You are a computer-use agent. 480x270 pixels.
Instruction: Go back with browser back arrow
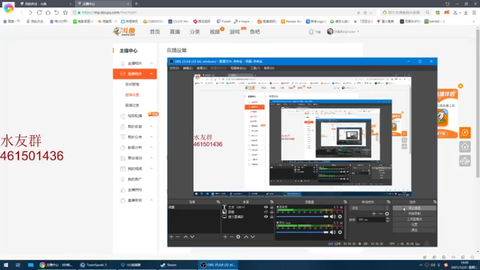point(22,13)
